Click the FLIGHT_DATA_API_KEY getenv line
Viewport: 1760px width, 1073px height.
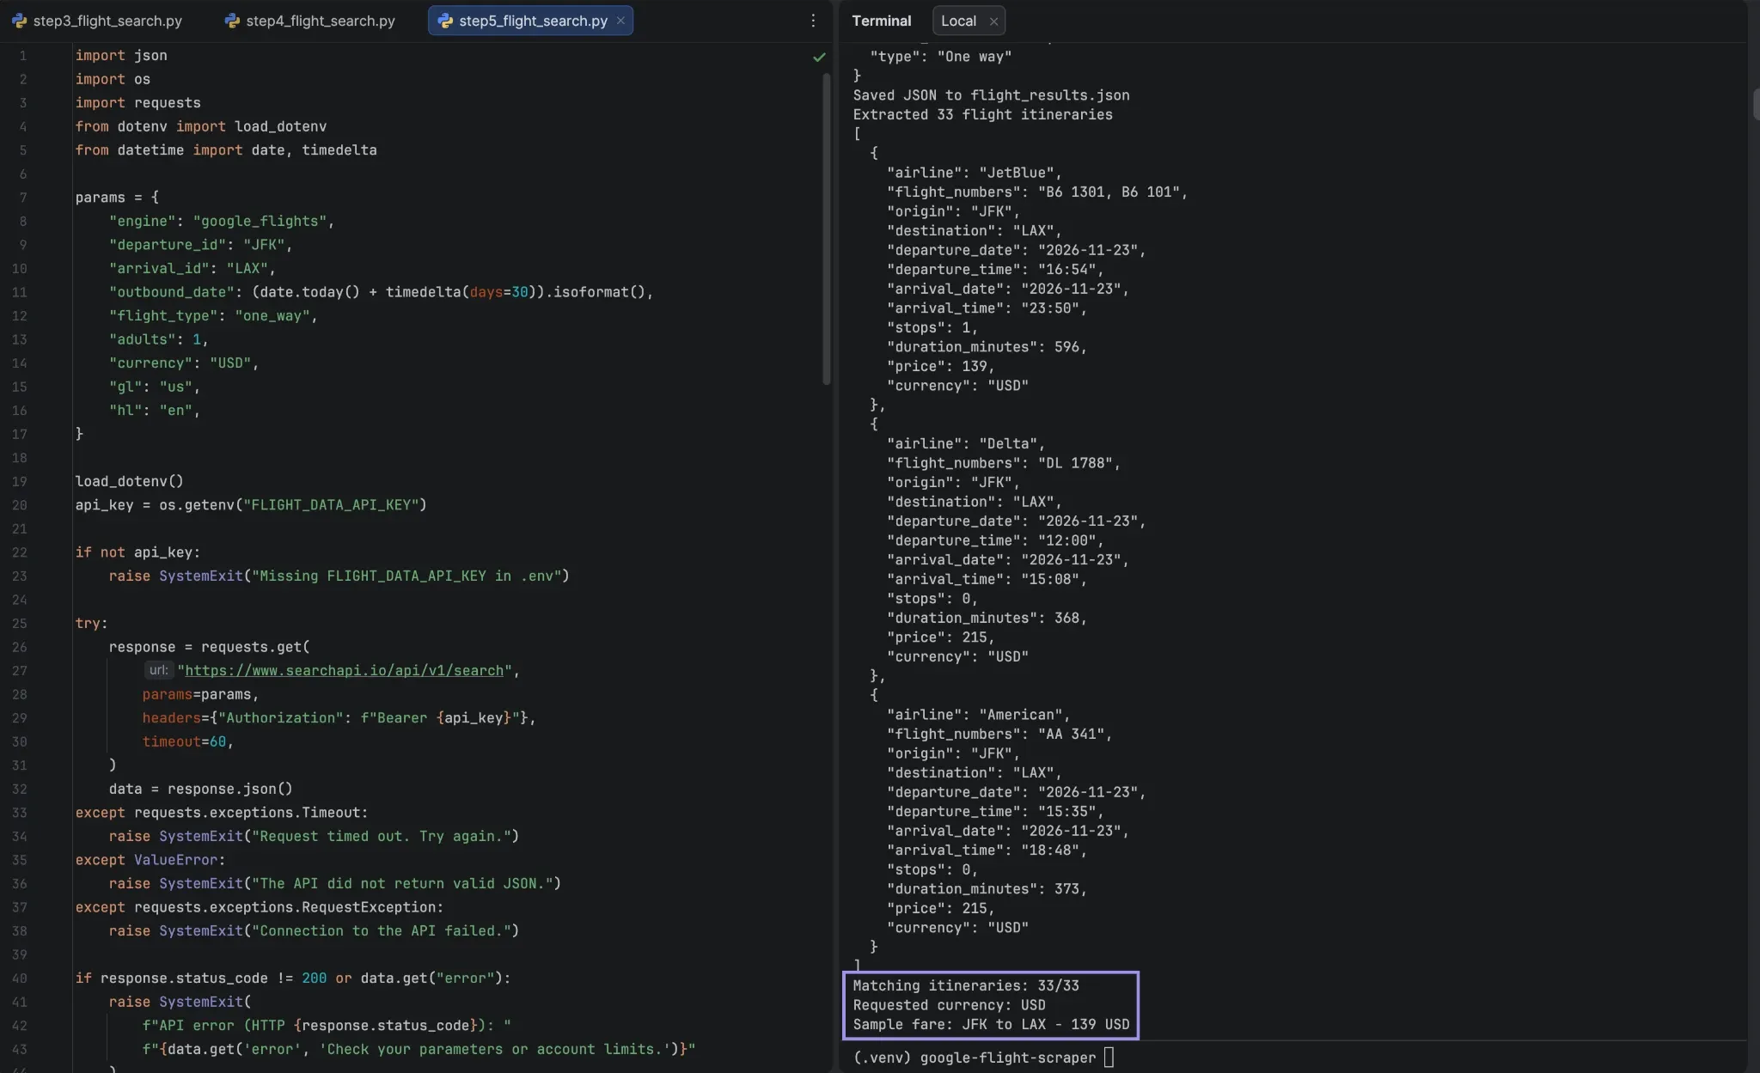251,505
